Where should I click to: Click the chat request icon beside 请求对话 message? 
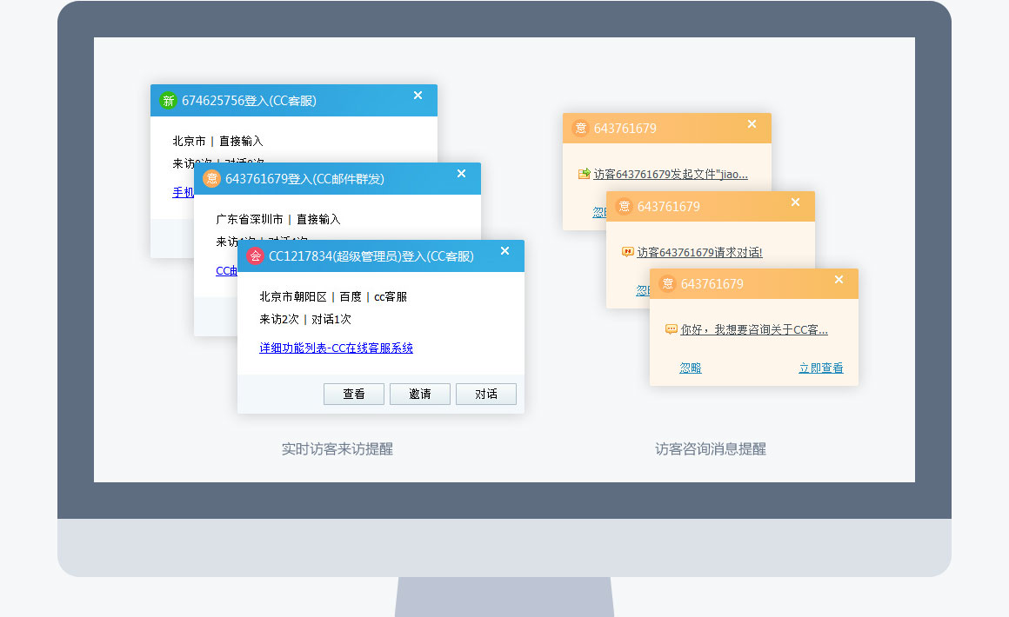627,252
